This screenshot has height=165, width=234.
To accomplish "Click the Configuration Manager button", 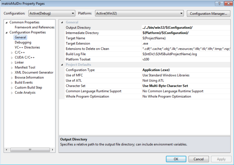I will pos(209,14).
